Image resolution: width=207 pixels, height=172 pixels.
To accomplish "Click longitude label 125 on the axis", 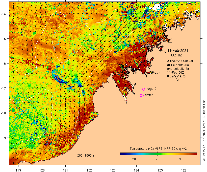I will (160, 170).
